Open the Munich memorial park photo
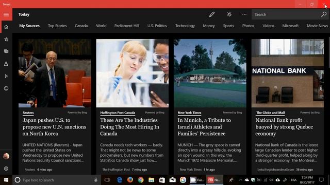 (210, 73)
